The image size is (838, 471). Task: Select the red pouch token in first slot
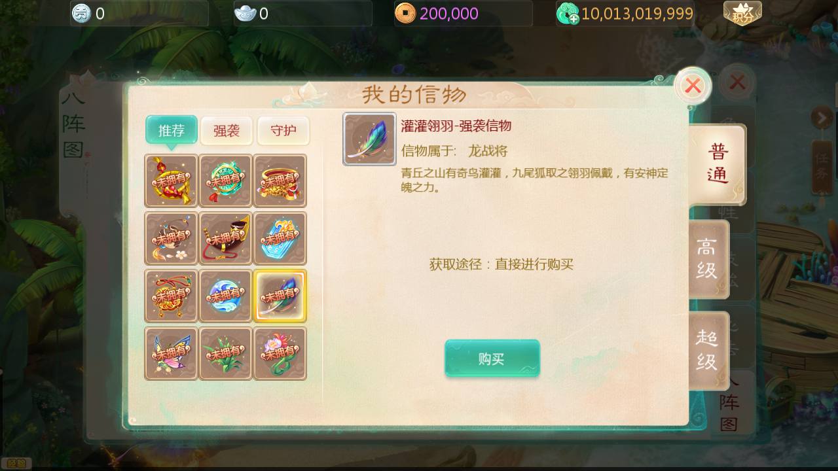[x=171, y=181]
